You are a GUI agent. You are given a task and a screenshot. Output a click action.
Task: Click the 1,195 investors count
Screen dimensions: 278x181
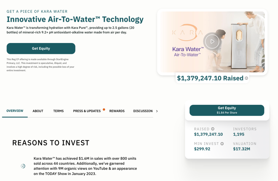point(239,134)
